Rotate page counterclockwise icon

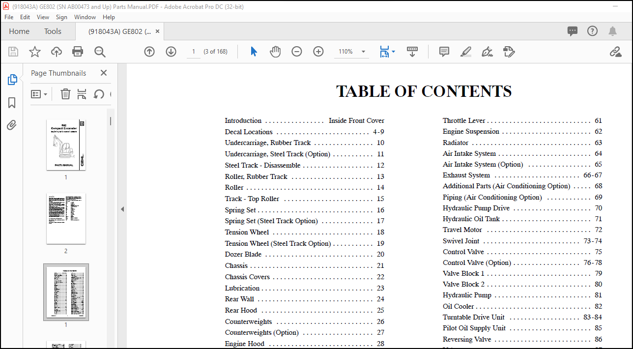(99, 94)
